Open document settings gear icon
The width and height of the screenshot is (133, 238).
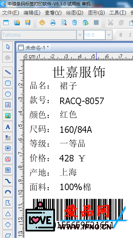pyautogui.click(x=42, y=22)
